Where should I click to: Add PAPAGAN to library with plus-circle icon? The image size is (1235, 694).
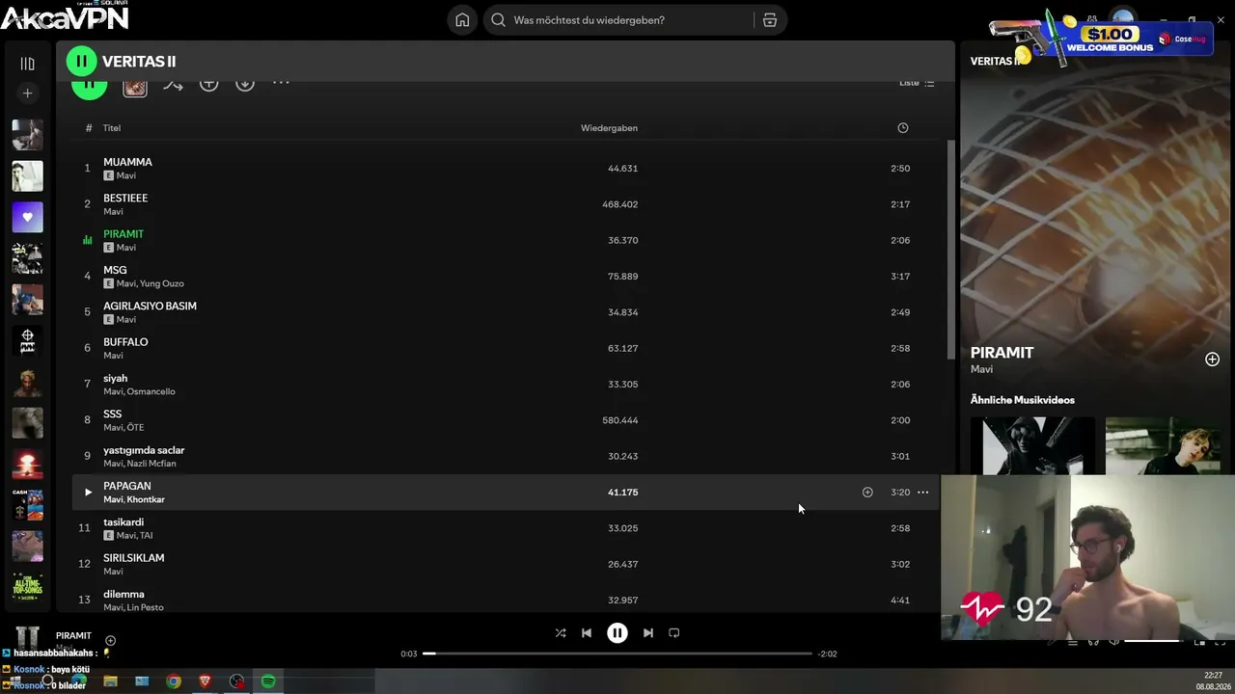pyautogui.click(x=867, y=493)
